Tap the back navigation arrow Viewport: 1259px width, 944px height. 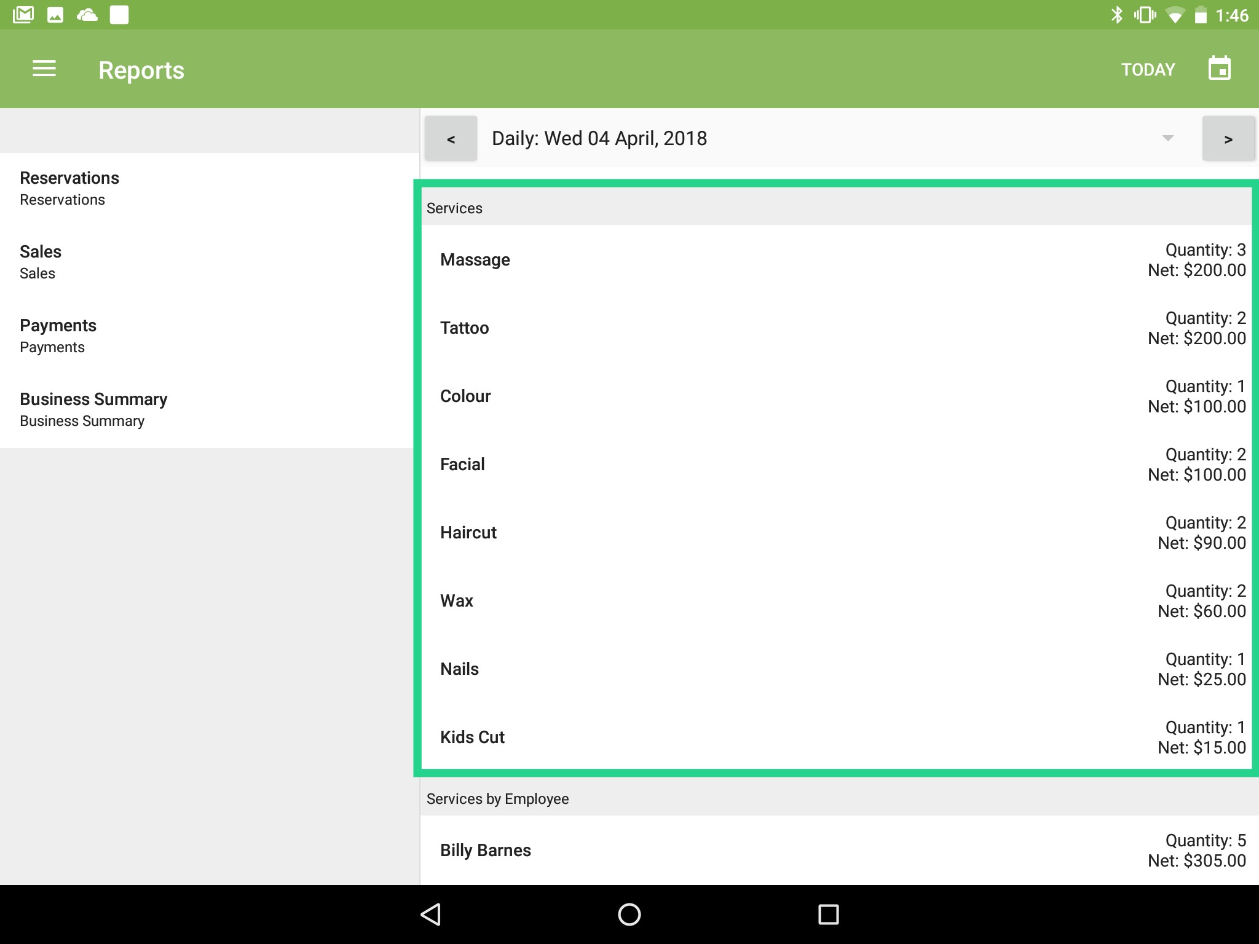(430, 914)
